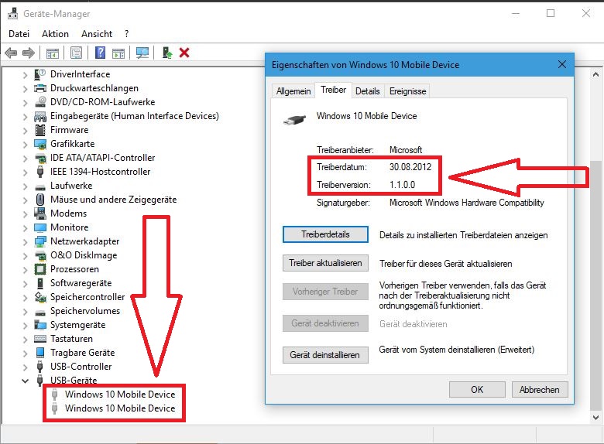Open the Properties toolbar icon
Viewport: 604px width, 444px height.
pos(76,53)
